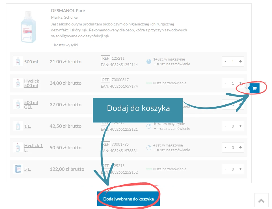Open the '+ Koszty wysyłki' link

tap(64, 45)
